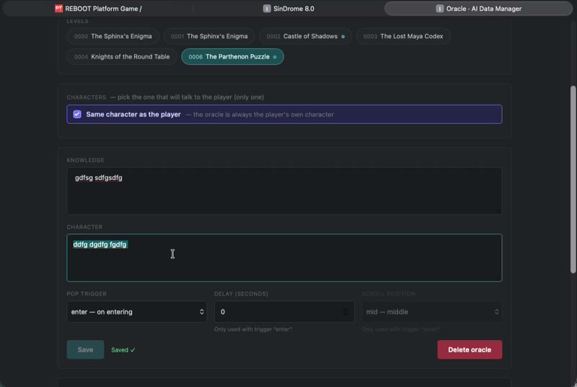The height and width of the screenshot is (387, 577).
Task: Toggle Same character as the player checkbox
Action: click(77, 115)
